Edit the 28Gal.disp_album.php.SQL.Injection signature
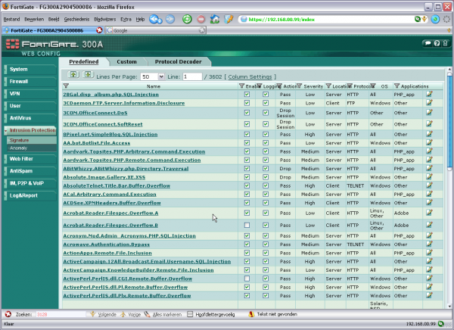 (429, 94)
